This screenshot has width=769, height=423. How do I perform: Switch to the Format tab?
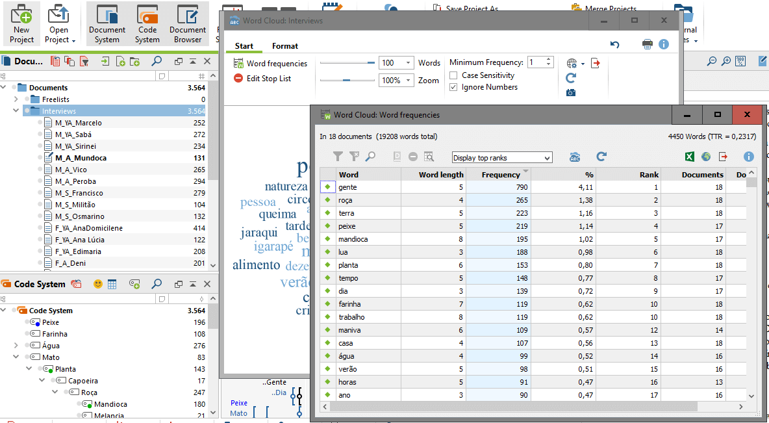click(285, 45)
